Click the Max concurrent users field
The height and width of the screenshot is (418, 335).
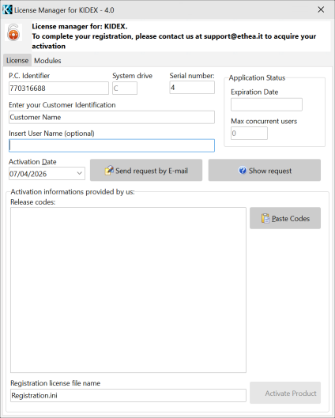(249, 133)
